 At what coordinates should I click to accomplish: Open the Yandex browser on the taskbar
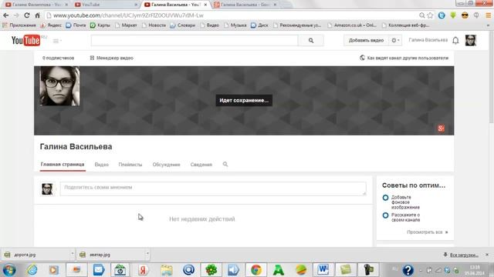144,270
